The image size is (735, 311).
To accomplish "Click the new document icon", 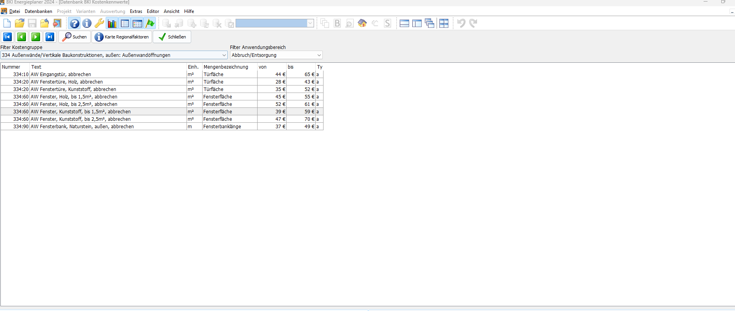I will [7, 24].
